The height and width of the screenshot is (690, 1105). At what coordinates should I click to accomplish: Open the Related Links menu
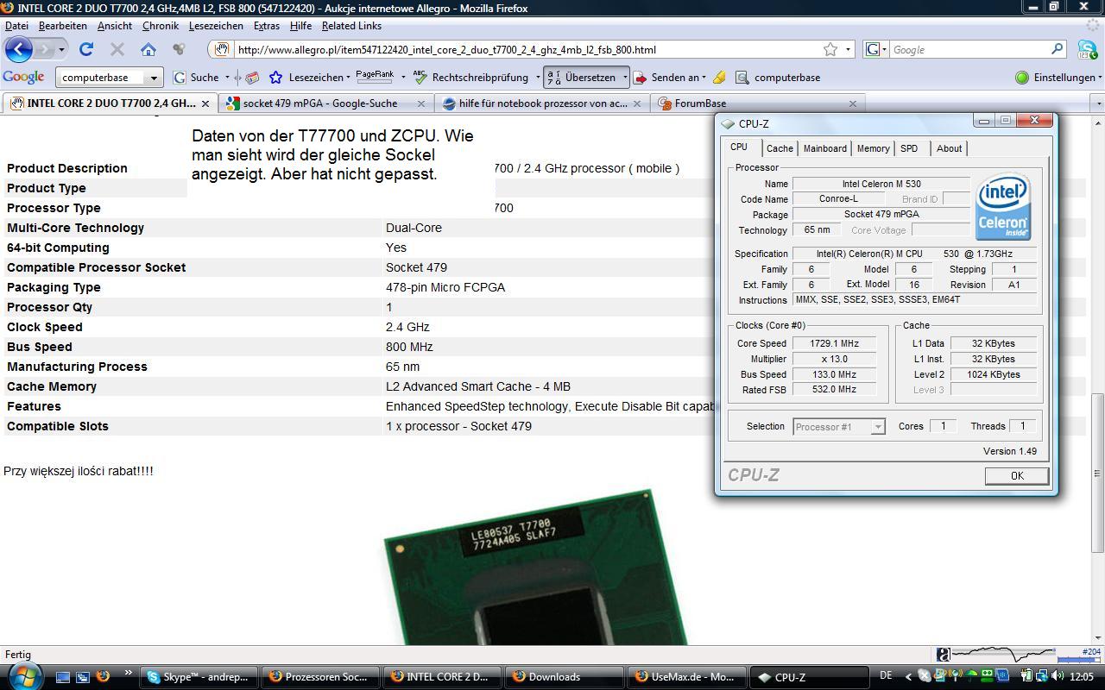tap(351, 26)
